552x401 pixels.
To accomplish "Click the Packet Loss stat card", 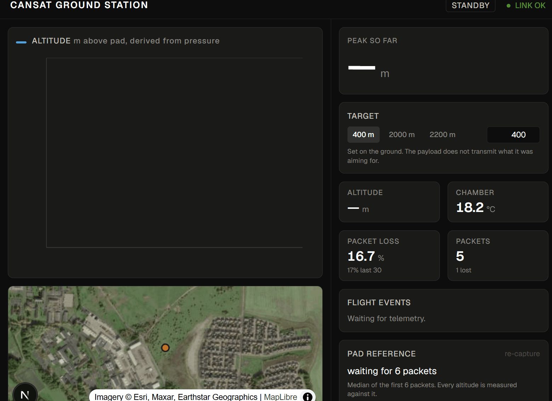I will tap(389, 256).
